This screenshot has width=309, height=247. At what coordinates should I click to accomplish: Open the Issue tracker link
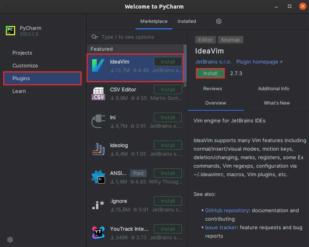[x=221, y=228]
